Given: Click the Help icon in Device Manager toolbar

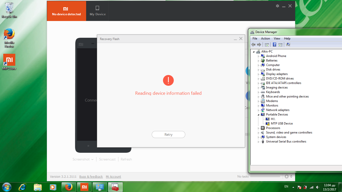Looking at the screenshot, I should [274, 44].
